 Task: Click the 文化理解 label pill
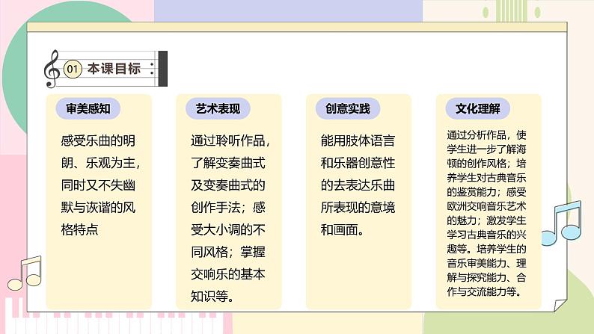tap(478, 108)
